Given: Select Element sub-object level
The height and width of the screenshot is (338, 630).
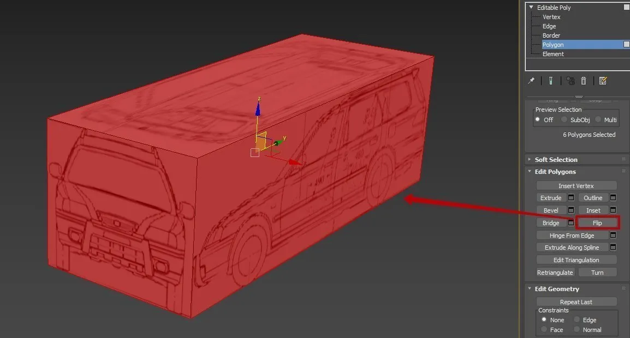Looking at the screenshot, I should (x=553, y=54).
